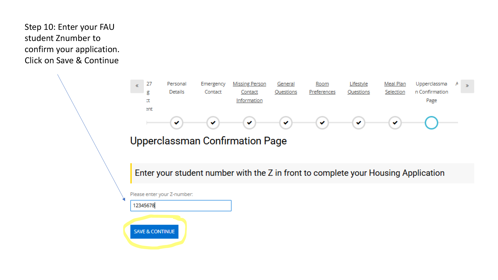Click the right double-arrow to show later steps
This screenshot has width=498, height=280.
(x=467, y=86)
